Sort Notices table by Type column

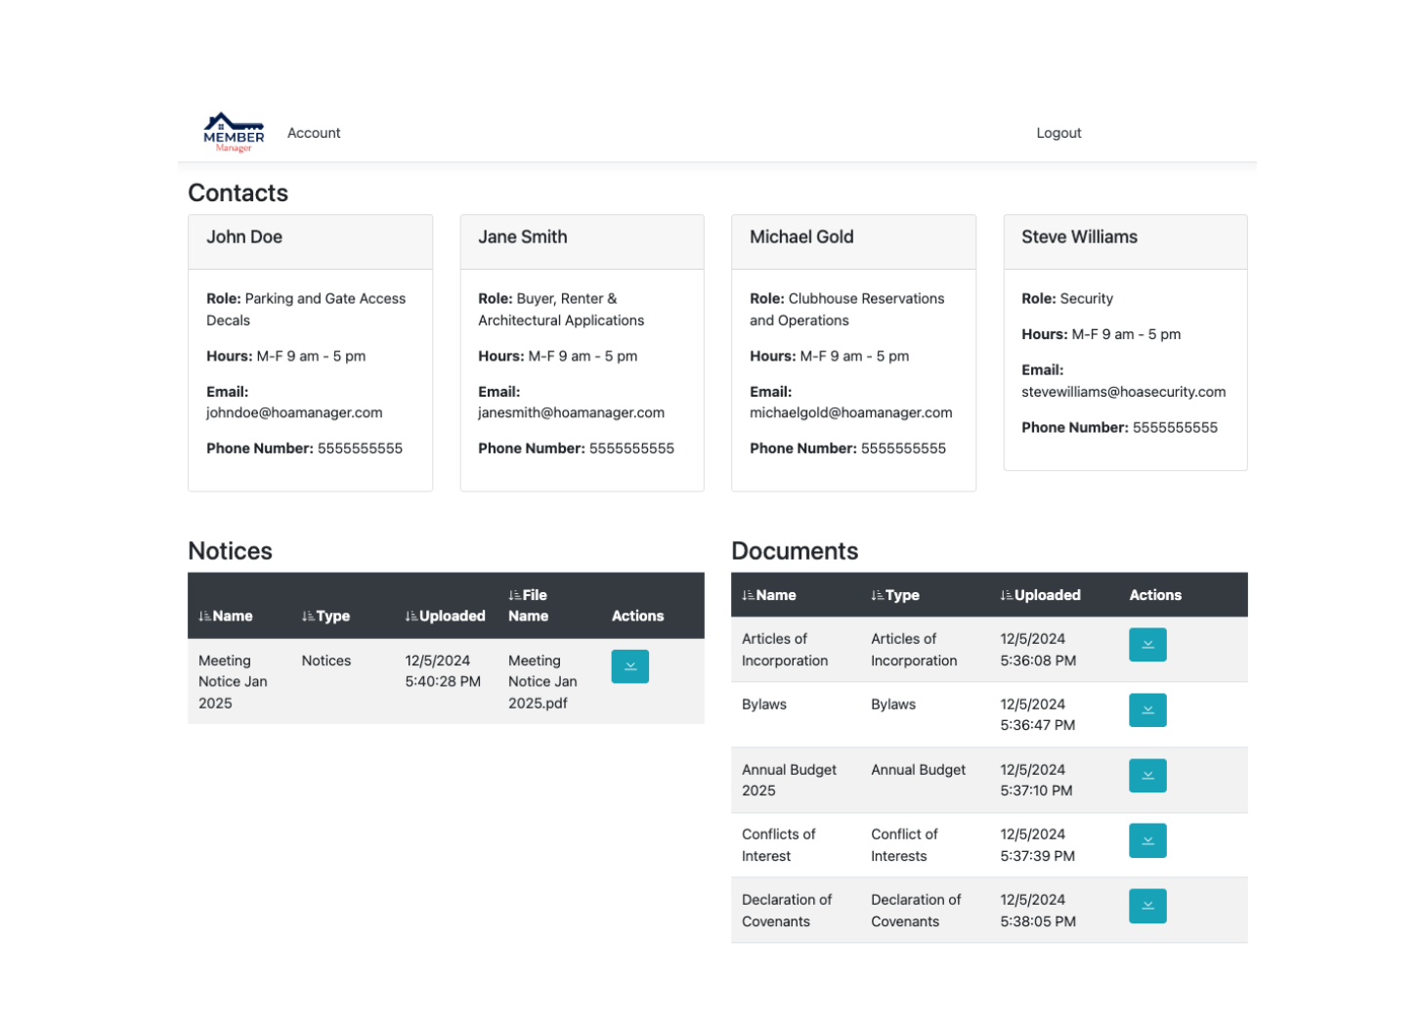(326, 616)
